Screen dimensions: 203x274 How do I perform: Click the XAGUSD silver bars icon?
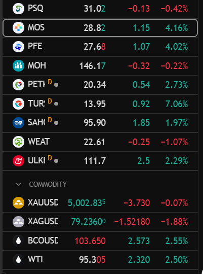tap(18, 222)
